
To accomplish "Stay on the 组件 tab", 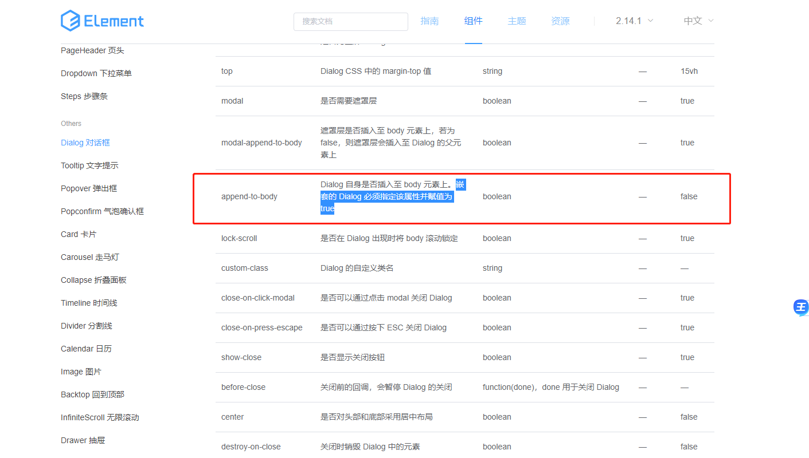I will (x=473, y=21).
